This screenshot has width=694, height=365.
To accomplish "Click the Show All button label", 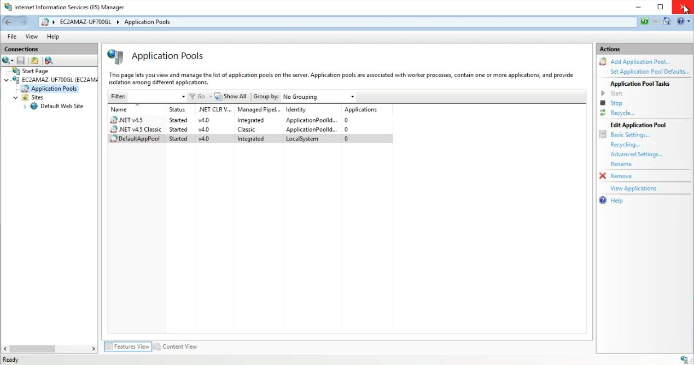I will pos(235,97).
